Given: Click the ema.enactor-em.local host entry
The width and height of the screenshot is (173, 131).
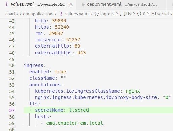Looking at the screenshot, I should 74,123.
